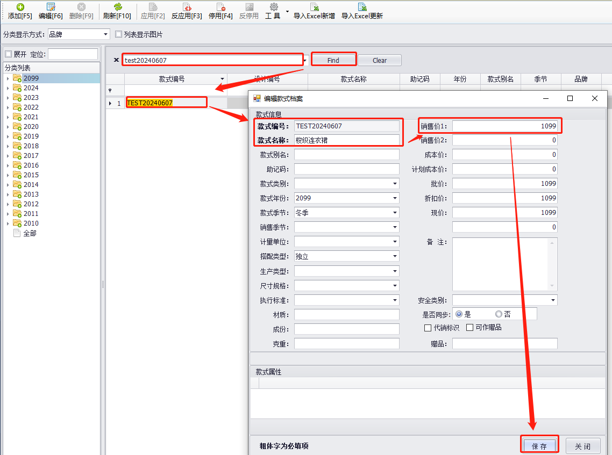Click the 应用[F2] apply toolbar icon
612x455 pixels.
pyautogui.click(x=153, y=7)
